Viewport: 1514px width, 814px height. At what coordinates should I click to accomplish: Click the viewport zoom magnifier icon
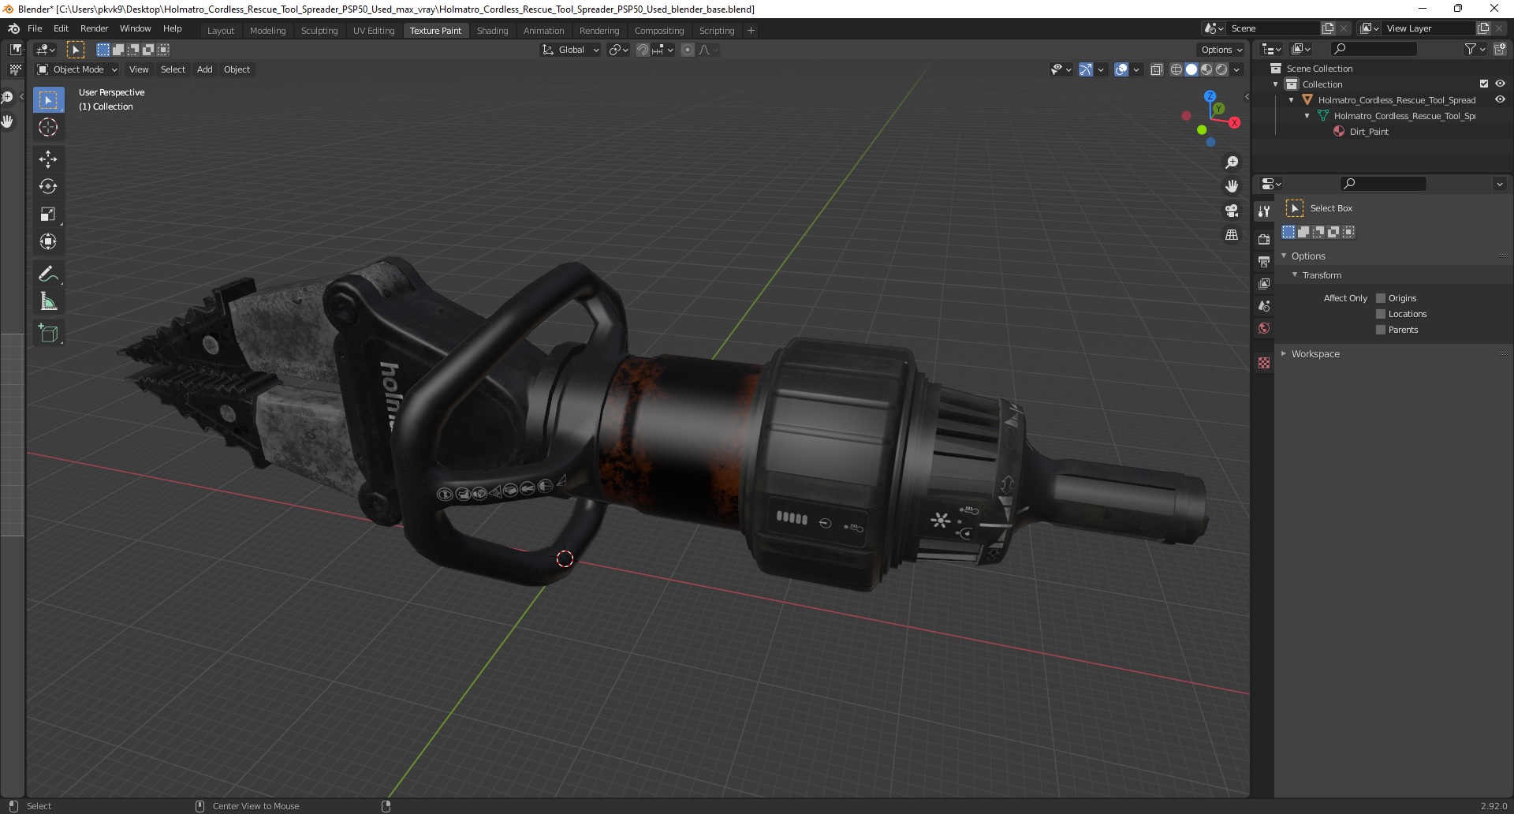tap(1232, 162)
